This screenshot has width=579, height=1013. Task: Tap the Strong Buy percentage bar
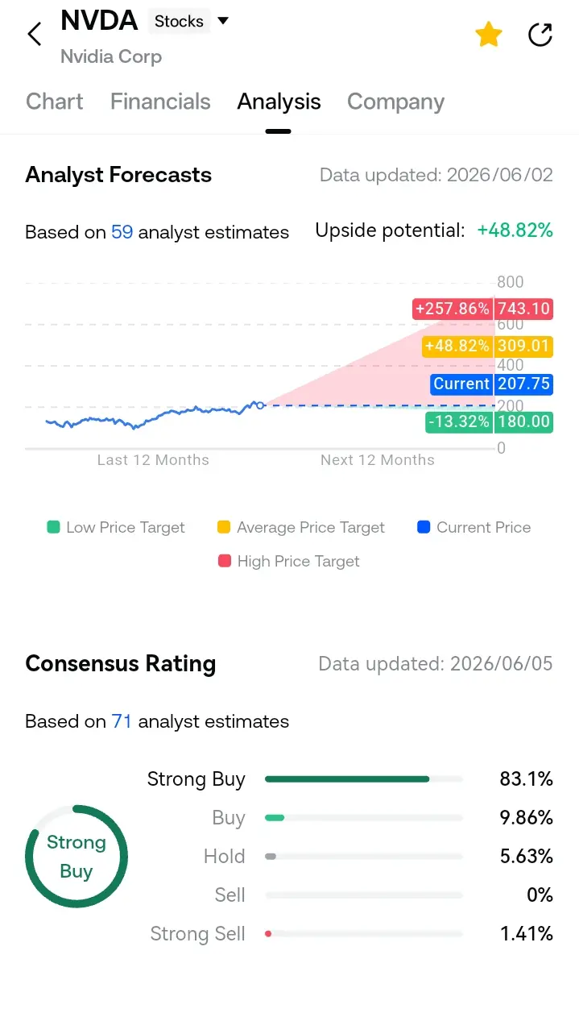click(x=364, y=779)
